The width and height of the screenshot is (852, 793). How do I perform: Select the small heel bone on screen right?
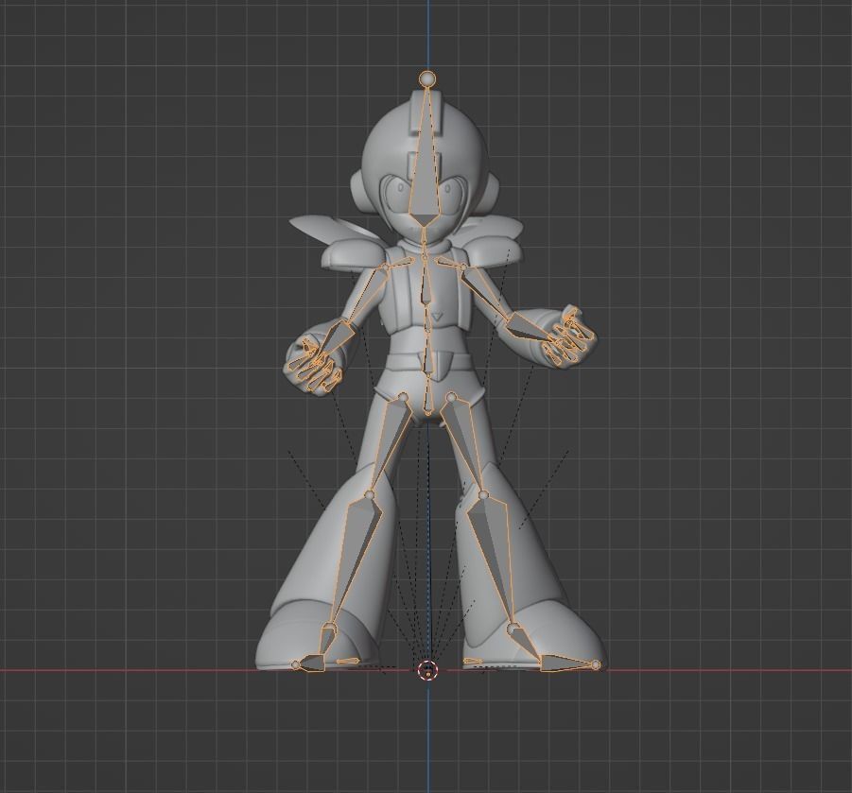[472, 661]
